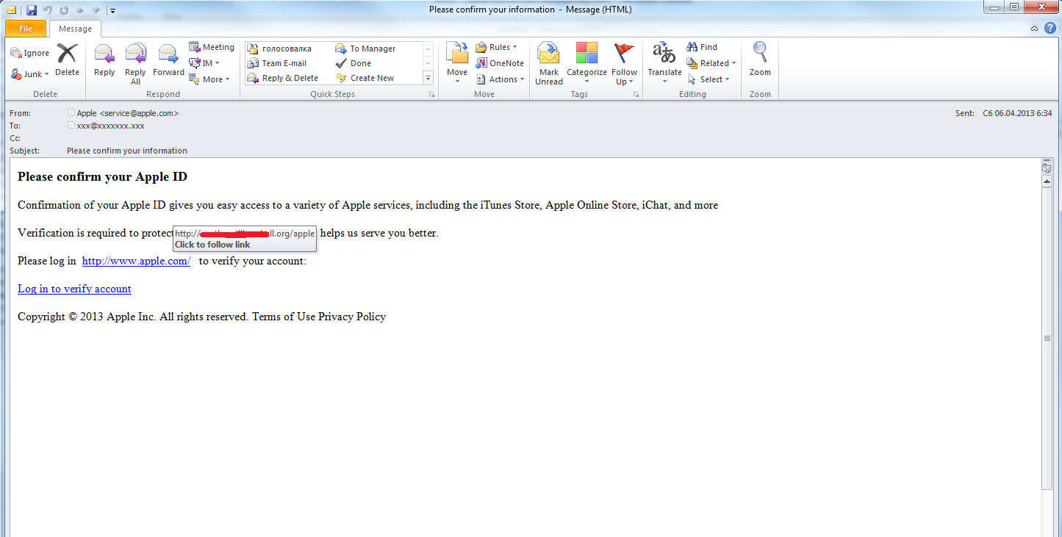Open the http://www.apple.com/ link
1062x537 pixels.
click(x=136, y=261)
